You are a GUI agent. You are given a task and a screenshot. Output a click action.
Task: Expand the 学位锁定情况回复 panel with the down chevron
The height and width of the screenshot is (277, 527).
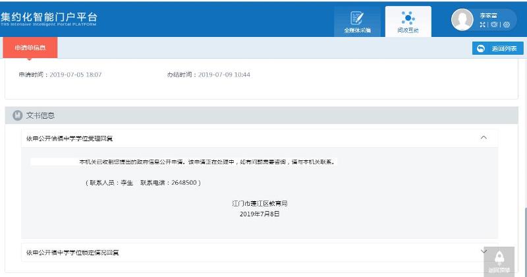tap(484, 251)
